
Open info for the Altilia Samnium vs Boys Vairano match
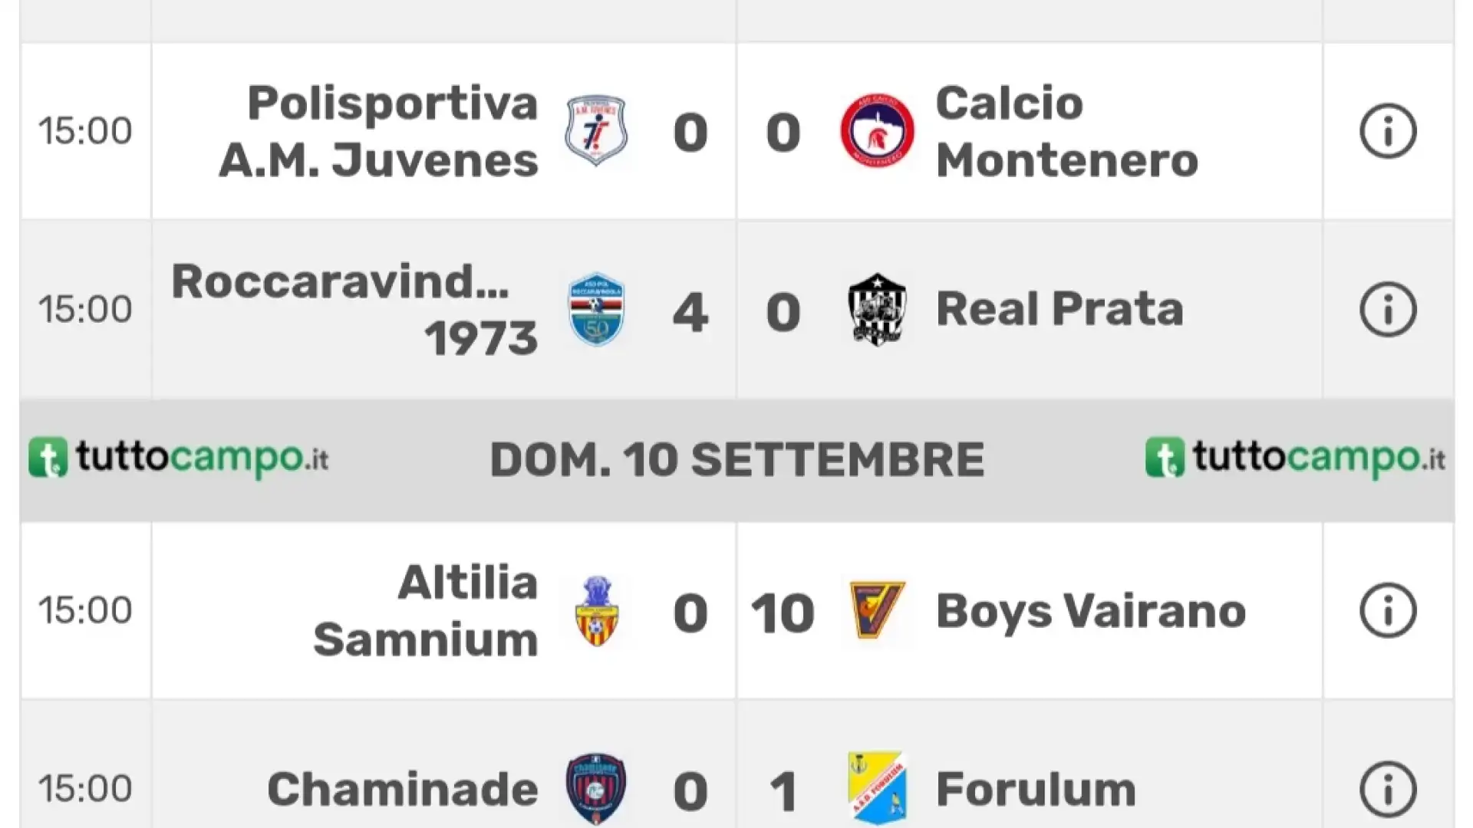1388,611
